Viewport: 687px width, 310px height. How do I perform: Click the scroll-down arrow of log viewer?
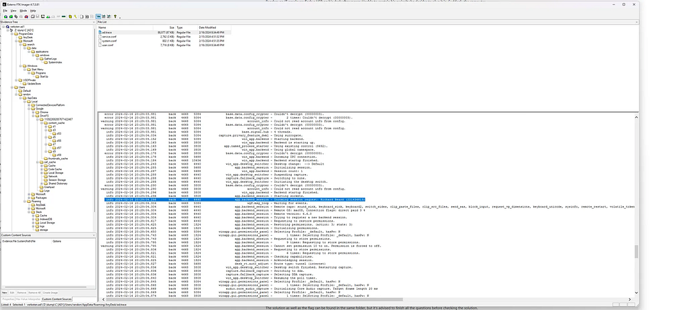[636, 293]
